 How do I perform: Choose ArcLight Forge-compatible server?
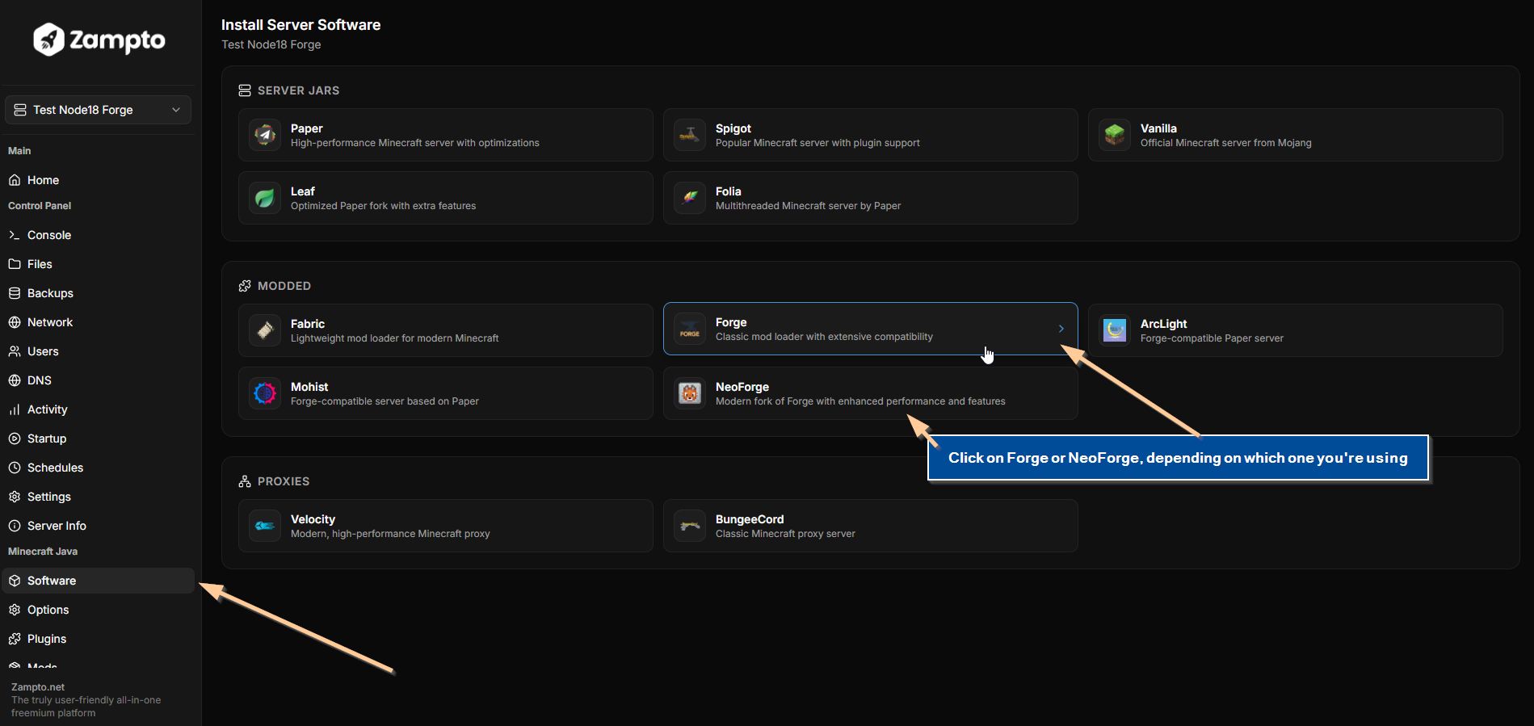coord(1296,330)
